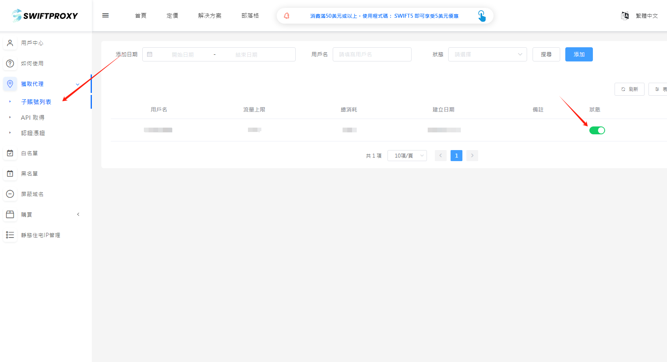Image resolution: width=667 pixels, height=362 pixels.
Task: Open 用戶中心 in the sidebar
Action: click(x=32, y=43)
